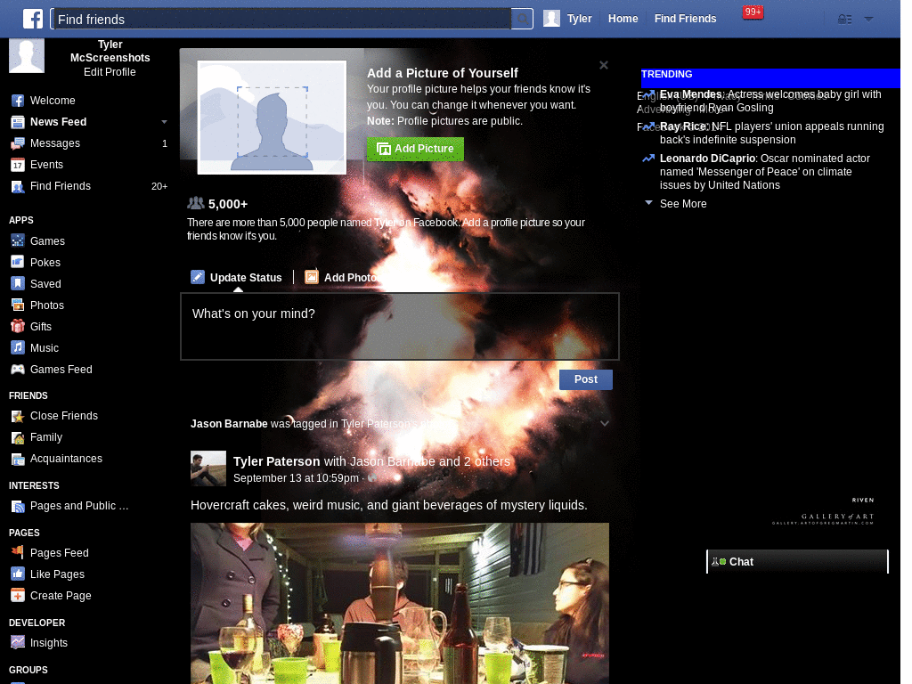
Task: Click the Messages sidebar icon
Action: 18,143
